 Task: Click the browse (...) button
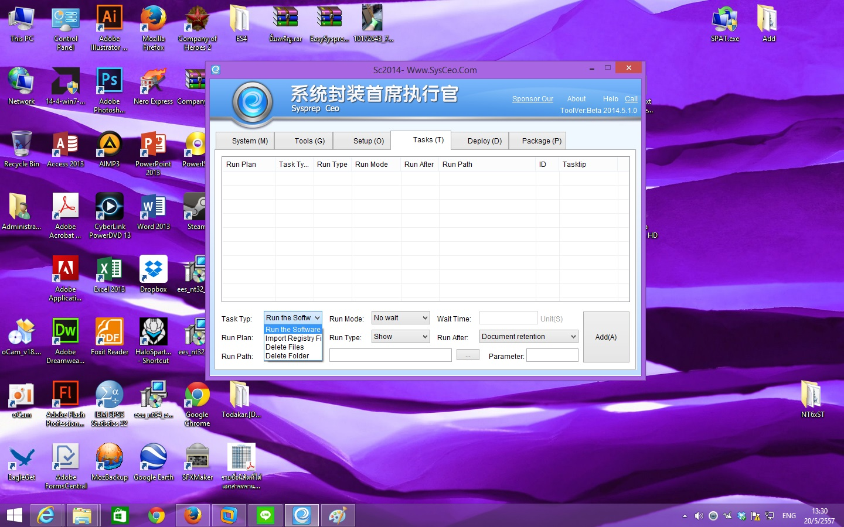[x=468, y=355]
